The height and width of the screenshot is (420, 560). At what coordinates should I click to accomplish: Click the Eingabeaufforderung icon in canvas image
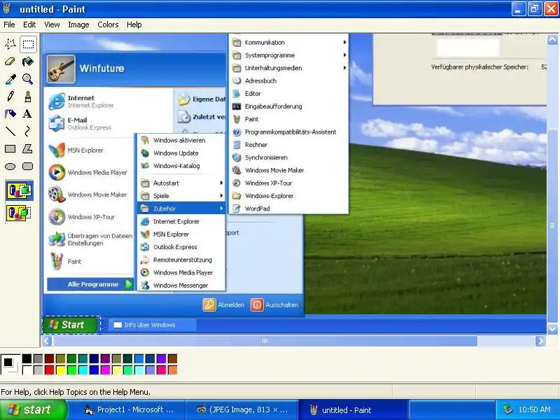coord(237,106)
